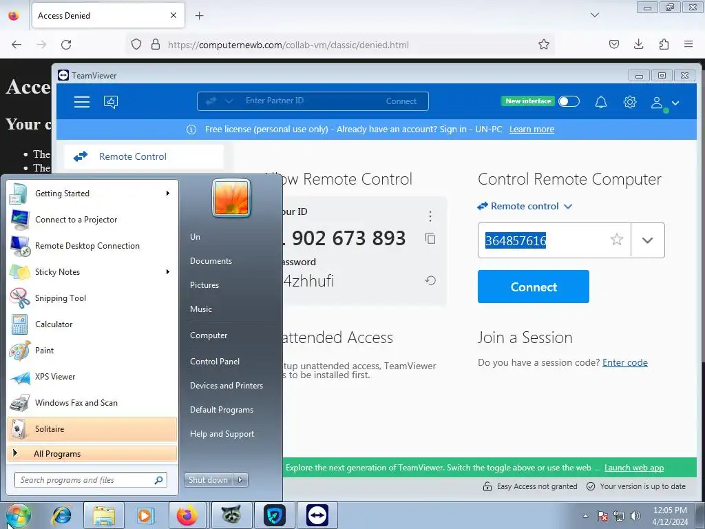Screen dimensions: 705x529
Task: Toggle the New interface switch
Action: pyautogui.click(x=569, y=101)
